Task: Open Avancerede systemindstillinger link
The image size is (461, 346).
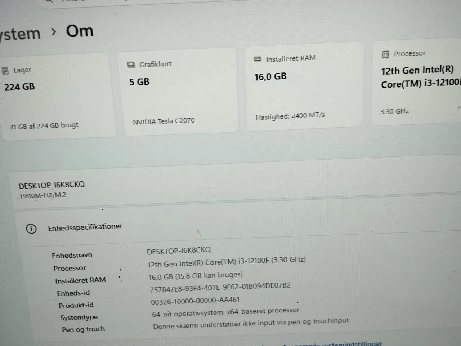Action: [x=332, y=344]
